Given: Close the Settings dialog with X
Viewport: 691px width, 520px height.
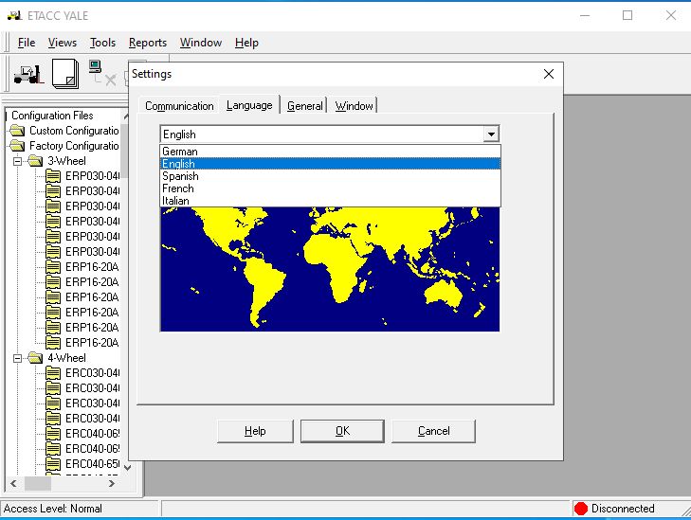Looking at the screenshot, I should 549,74.
